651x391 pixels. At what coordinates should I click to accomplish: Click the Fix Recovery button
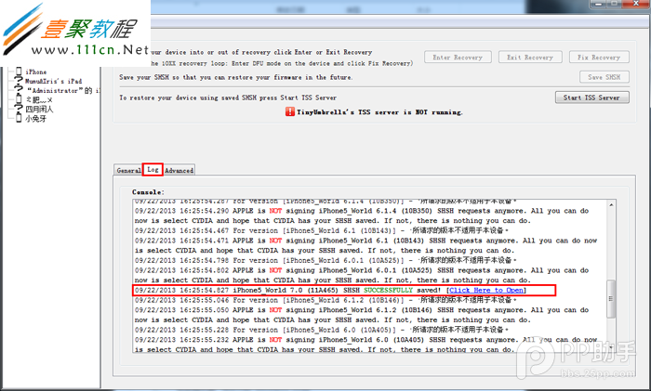pos(599,58)
